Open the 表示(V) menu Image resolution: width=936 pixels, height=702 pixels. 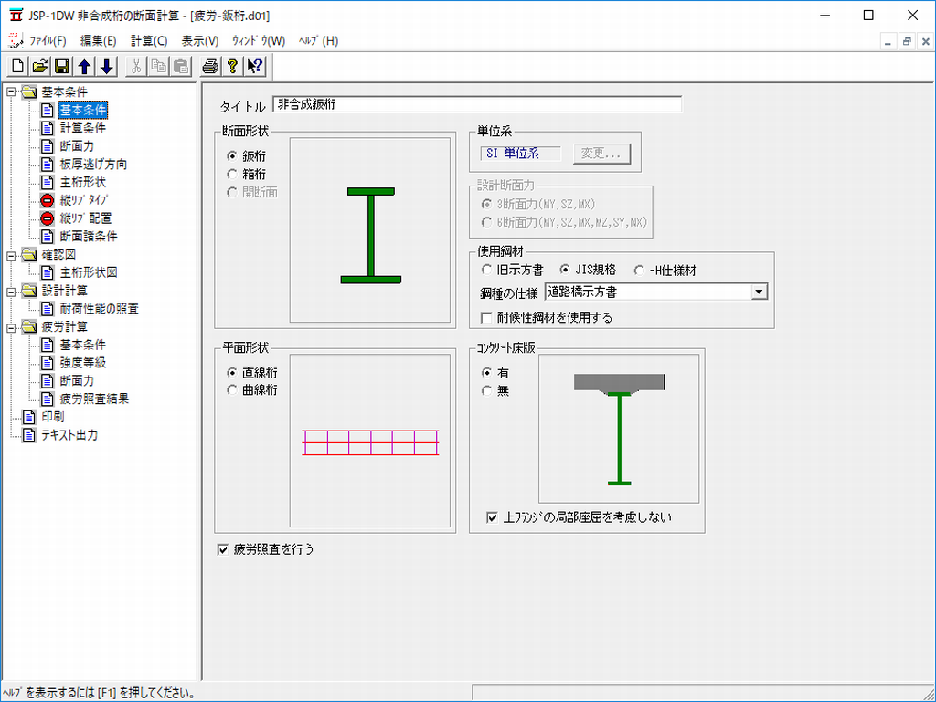(x=199, y=40)
